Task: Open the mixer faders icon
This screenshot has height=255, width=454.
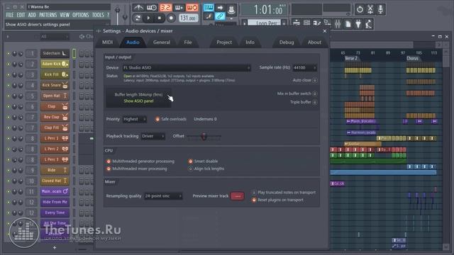Action: pos(338,23)
